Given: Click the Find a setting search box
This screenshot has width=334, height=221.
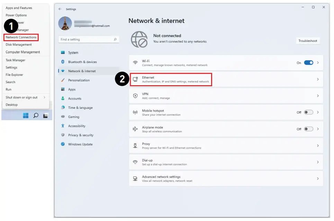Looking at the screenshot, I should click(89, 39).
